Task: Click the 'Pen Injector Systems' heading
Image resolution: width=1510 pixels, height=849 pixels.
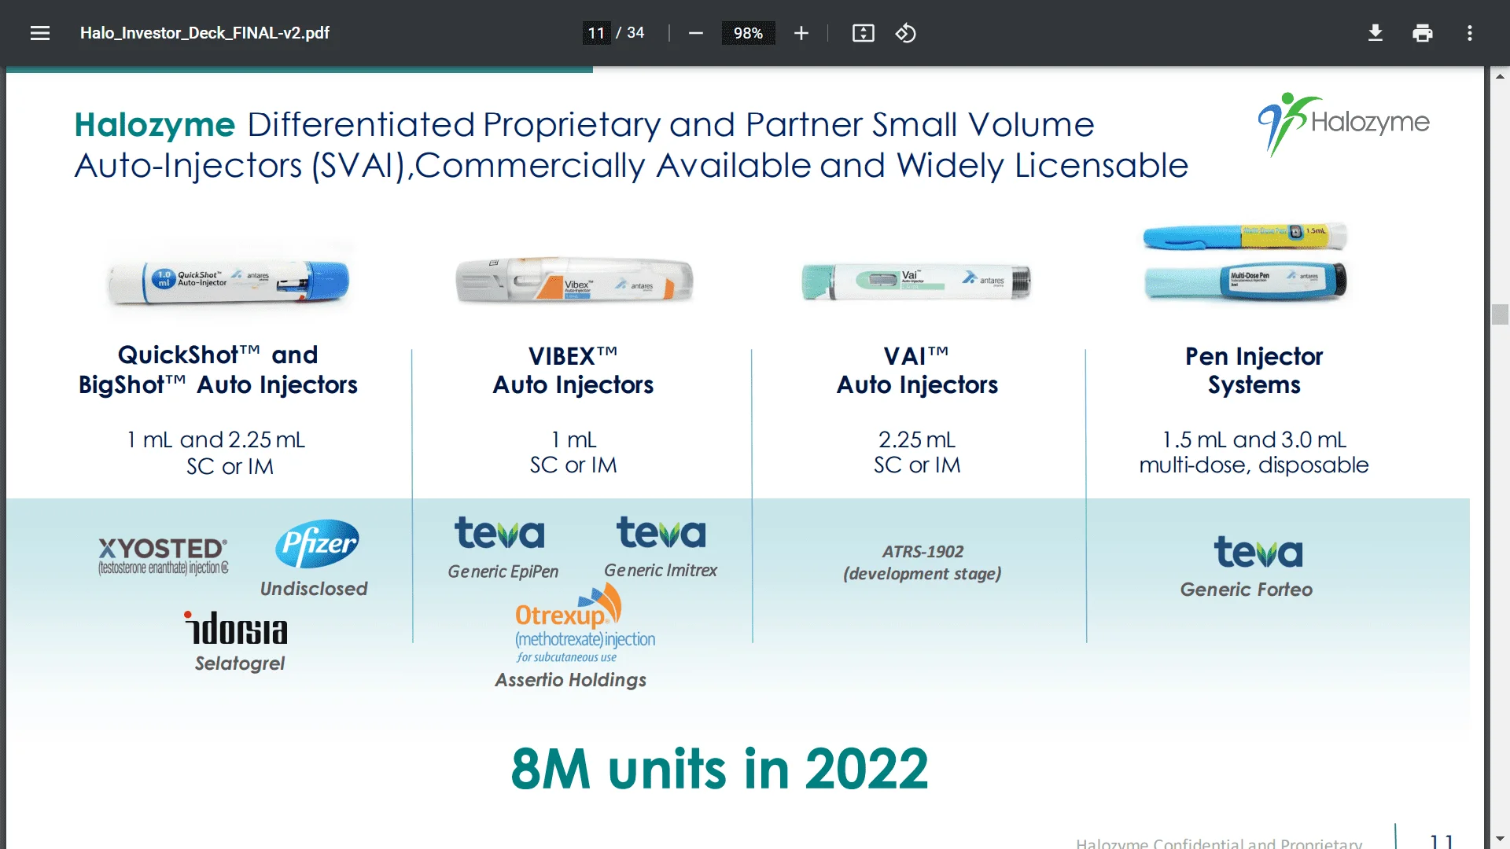Action: click(x=1254, y=370)
